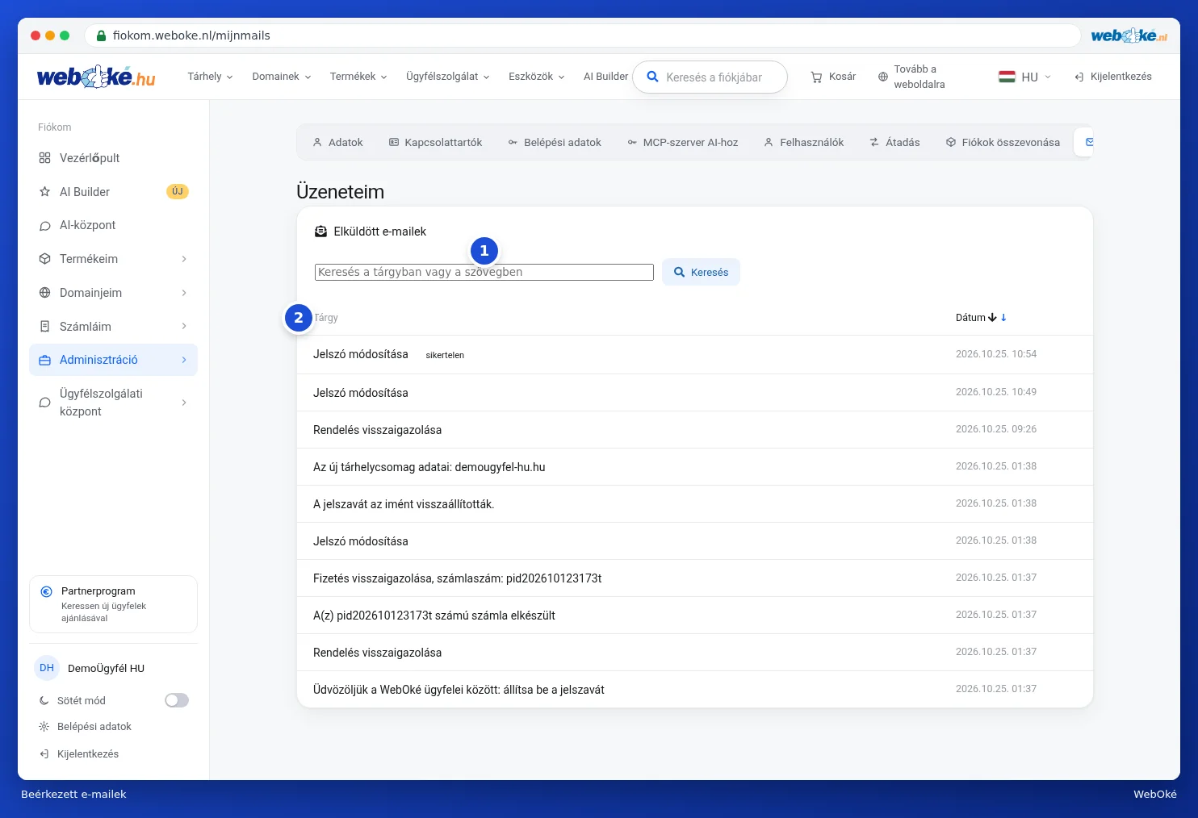Click the Keresés search button
Viewport: 1198px width, 818px height.
pos(701,272)
